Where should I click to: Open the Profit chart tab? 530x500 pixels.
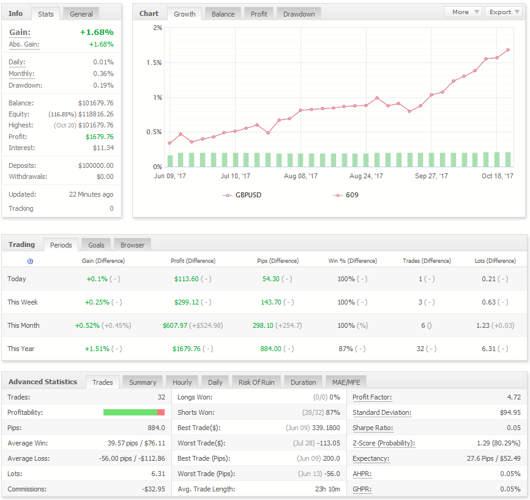pyautogui.click(x=259, y=14)
